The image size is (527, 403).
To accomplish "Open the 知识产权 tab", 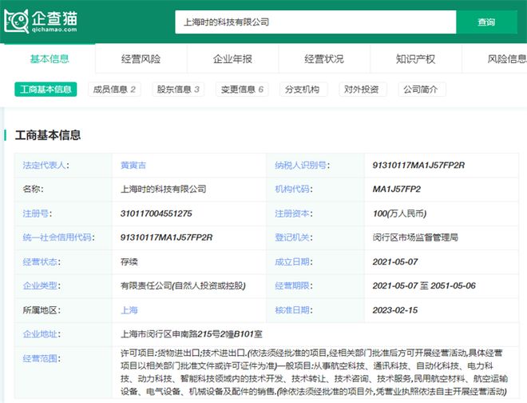I will (x=415, y=59).
